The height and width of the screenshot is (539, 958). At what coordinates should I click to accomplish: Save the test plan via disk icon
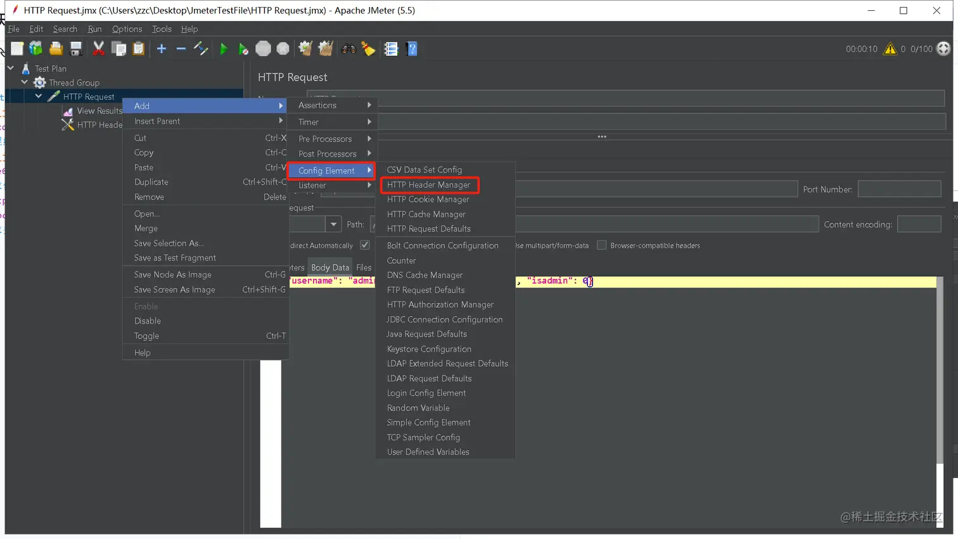coord(76,49)
